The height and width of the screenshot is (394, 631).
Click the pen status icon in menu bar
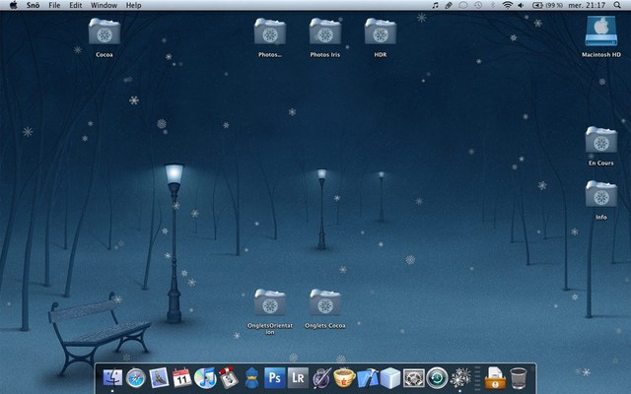(x=449, y=5)
